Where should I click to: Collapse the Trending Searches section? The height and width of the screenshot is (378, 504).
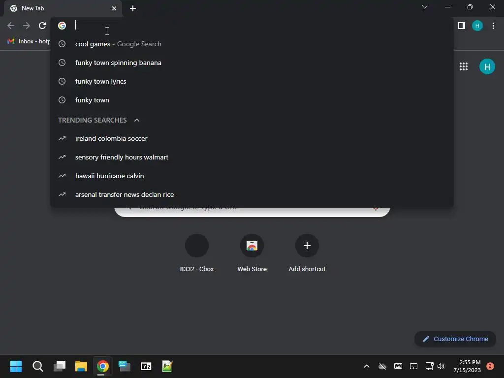(x=137, y=120)
